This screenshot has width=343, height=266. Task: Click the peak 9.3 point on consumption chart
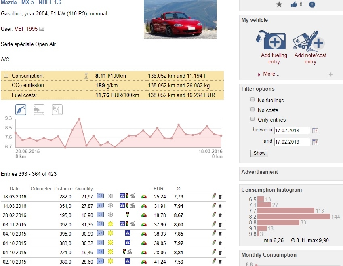(79, 119)
